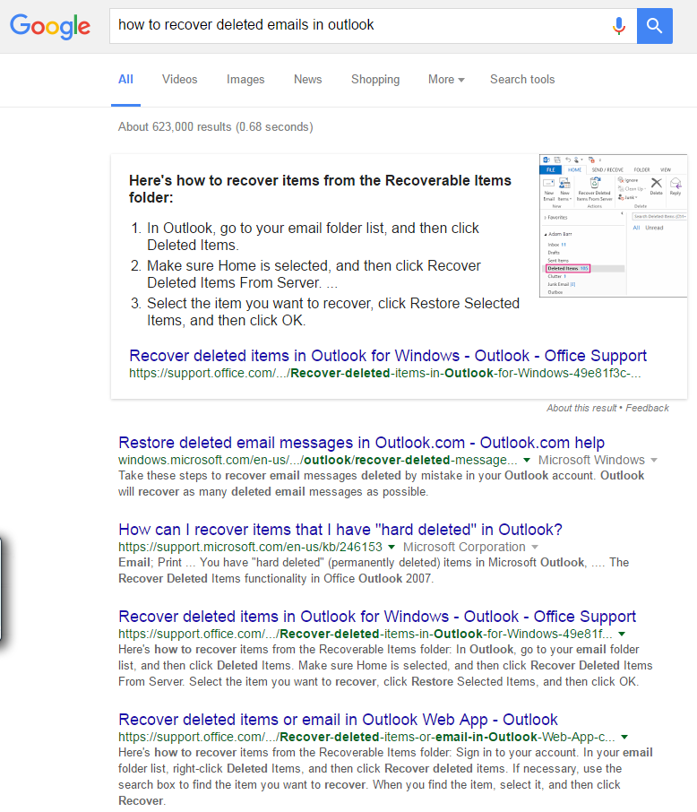Click the Outlook screenshot thumbnail in featured snippet

click(x=613, y=226)
